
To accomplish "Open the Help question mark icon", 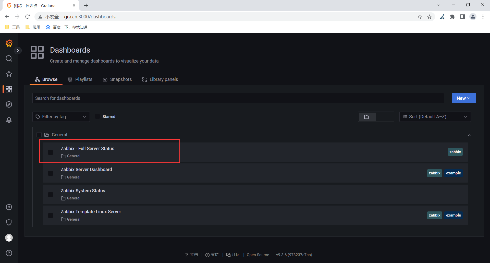I will (9, 253).
